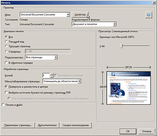Confirm printing with OK button
The width and height of the screenshot is (157, 136).
tap(128, 131)
